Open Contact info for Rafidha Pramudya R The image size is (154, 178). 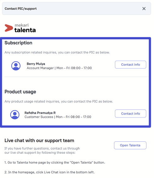131,114
